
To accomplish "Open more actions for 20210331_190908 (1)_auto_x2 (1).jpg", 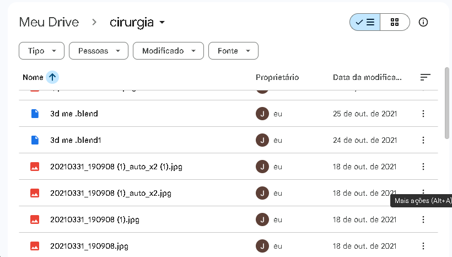I will click(x=423, y=167).
